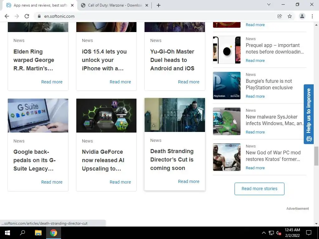Open headline Elden Ring warped George R.R. Martin's
This screenshot has height=239, width=319.
tap(34, 60)
